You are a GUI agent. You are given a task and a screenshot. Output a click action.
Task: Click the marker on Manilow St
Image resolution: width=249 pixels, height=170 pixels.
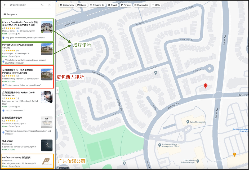pos(156,73)
